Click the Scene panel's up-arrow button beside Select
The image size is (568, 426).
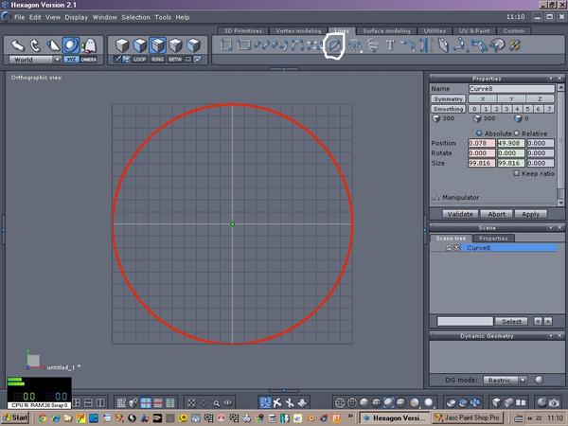(x=548, y=321)
